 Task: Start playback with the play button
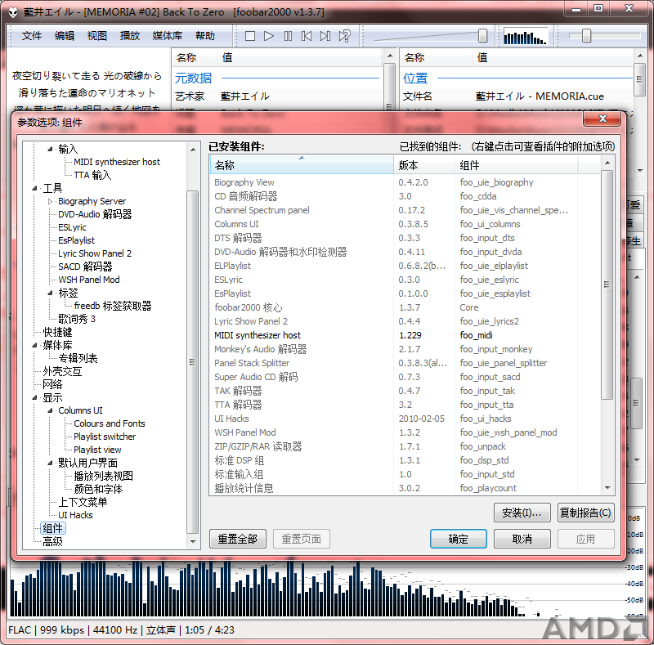[x=269, y=36]
